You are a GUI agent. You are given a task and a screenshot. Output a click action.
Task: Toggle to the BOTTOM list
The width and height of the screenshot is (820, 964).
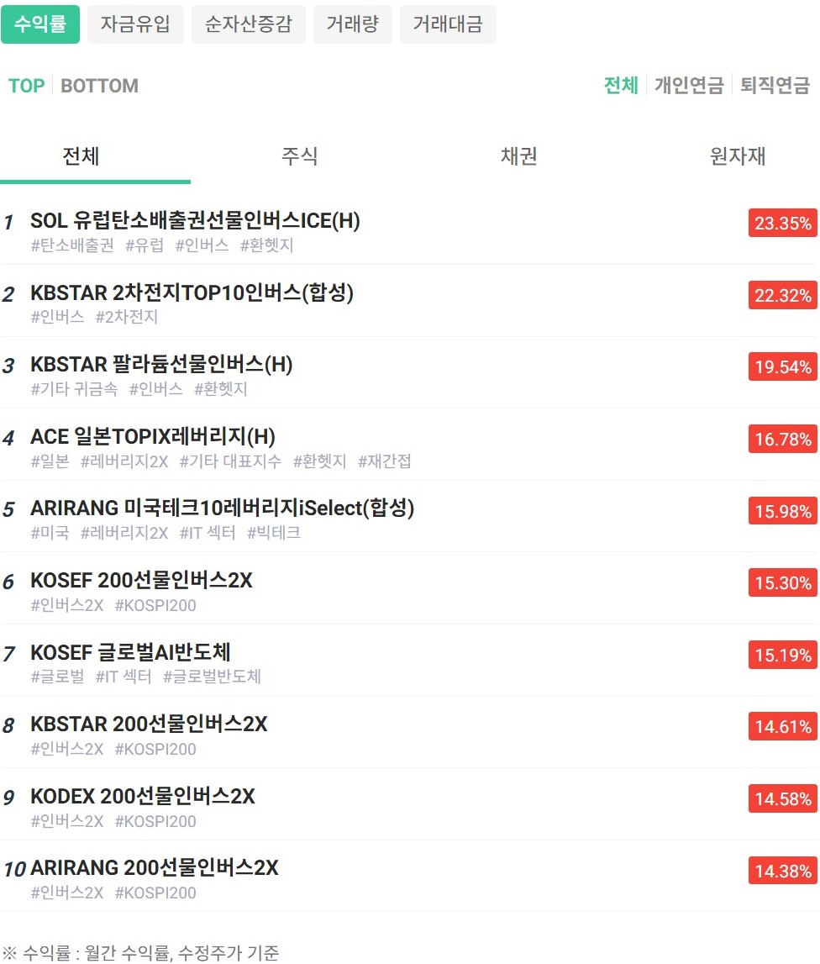[99, 86]
